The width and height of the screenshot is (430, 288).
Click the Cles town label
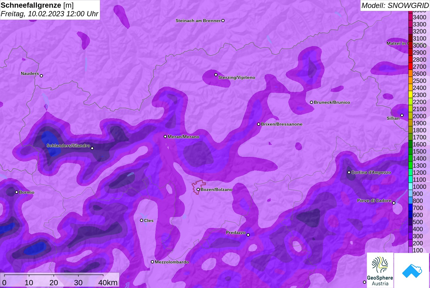coord(149,220)
